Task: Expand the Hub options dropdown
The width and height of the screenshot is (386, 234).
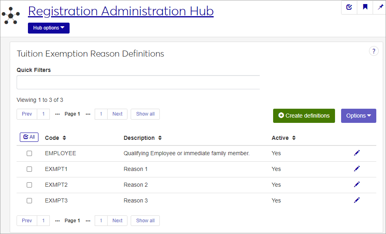Action: [x=49, y=28]
